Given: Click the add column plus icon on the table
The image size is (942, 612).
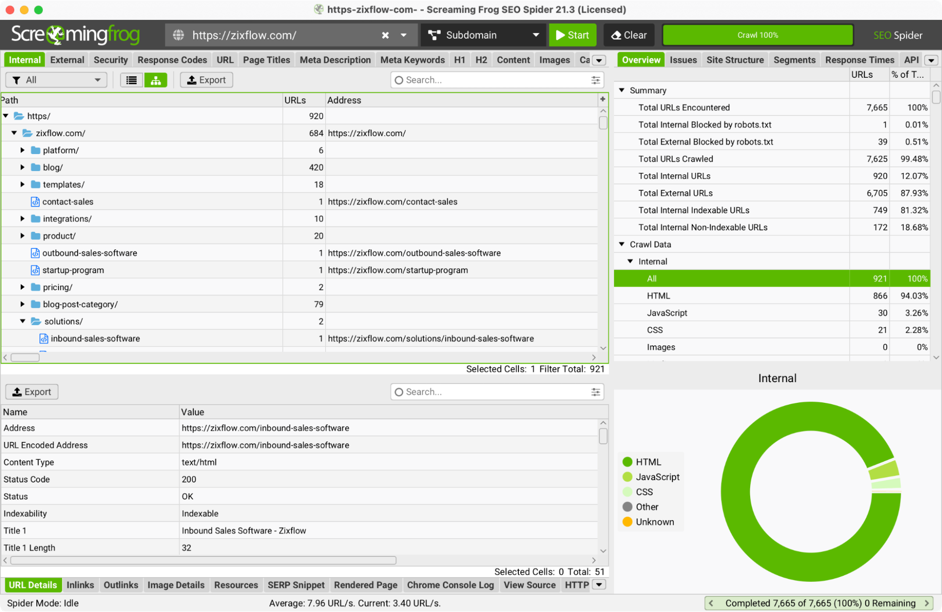Looking at the screenshot, I should pyautogui.click(x=602, y=99).
